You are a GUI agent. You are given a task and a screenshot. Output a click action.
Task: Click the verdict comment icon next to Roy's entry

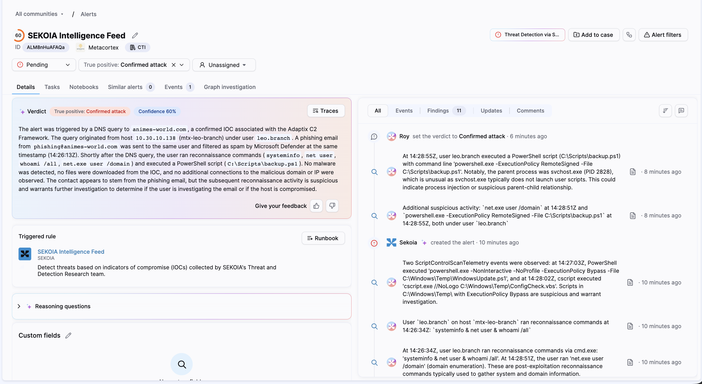click(374, 136)
